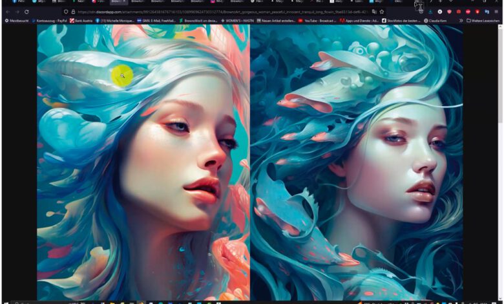Open a new browser tab with plus
504x304 pixels.
pyautogui.click(x=440, y=1)
